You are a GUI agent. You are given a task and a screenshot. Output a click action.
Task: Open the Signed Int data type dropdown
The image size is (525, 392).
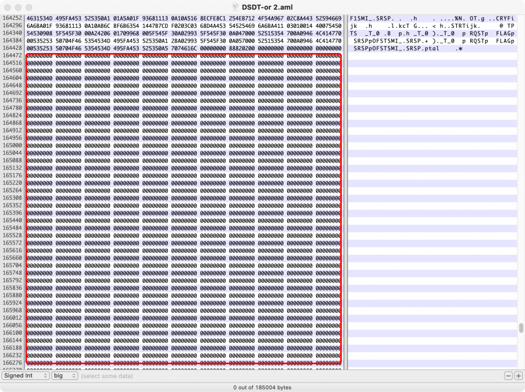pyautogui.click(x=26, y=376)
